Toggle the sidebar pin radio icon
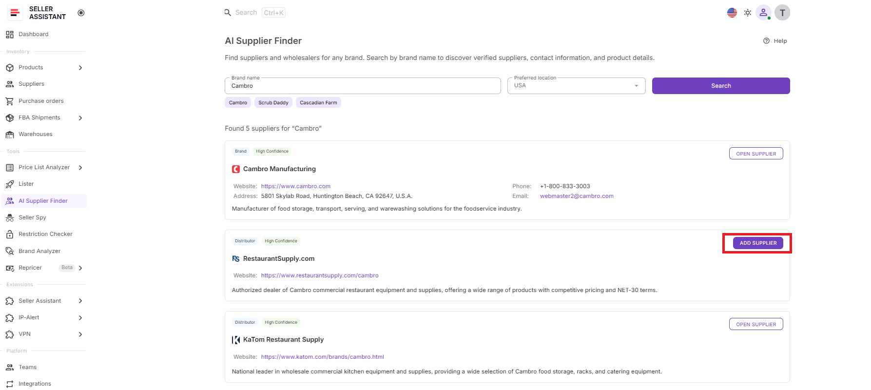The image size is (871, 390). tap(81, 13)
